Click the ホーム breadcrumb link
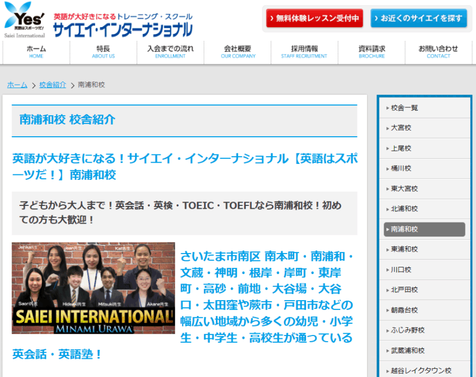The height and width of the screenshot is (377, 476). point(17,85)
